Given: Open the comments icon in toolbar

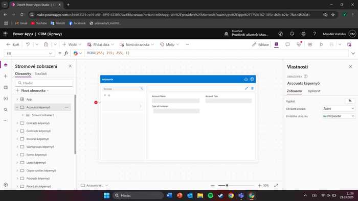Looking at the screenshot, I should pyautogui.click(x=287, y=44).
